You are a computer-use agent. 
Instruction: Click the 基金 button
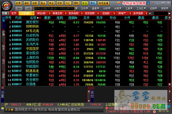43,3
